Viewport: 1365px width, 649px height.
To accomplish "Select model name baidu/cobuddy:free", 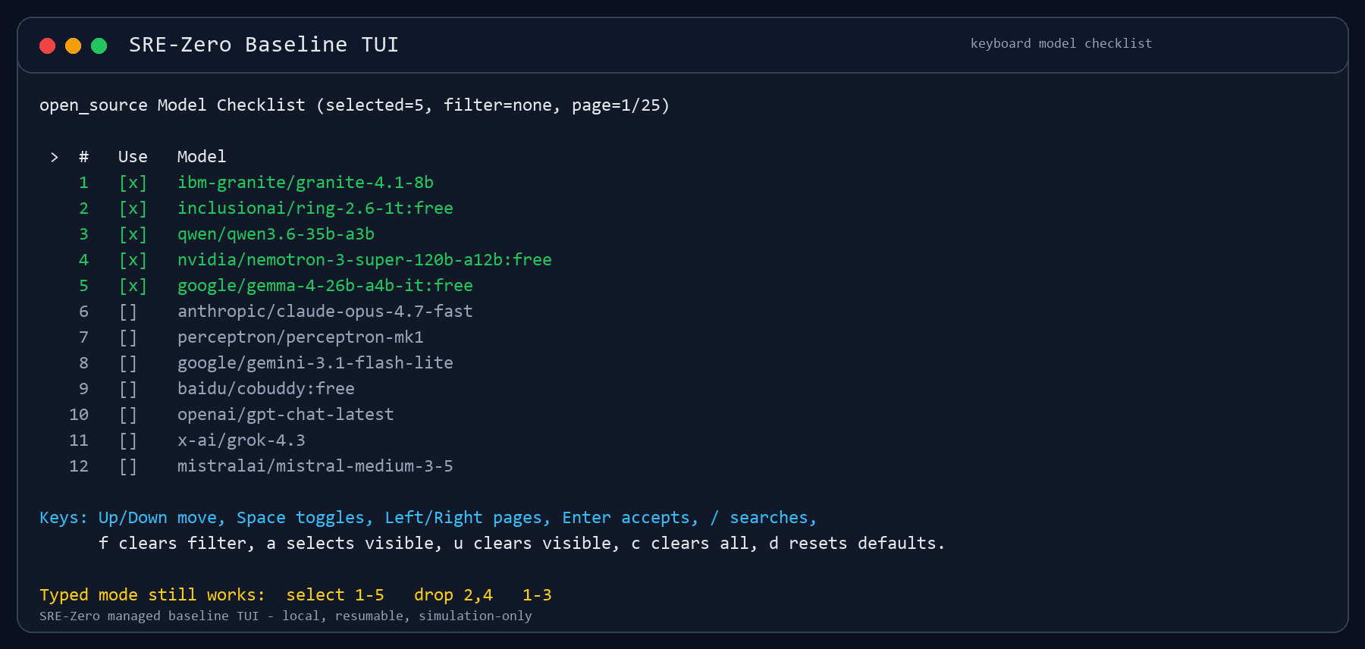I will coord(266,389).
